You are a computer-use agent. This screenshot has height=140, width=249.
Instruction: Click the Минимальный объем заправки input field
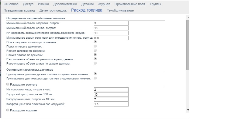point(111,23)
